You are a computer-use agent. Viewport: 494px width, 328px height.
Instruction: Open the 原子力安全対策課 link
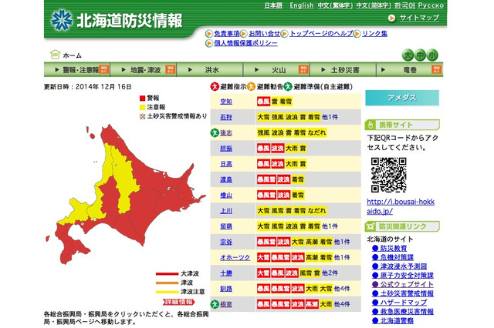click(407, 276)
